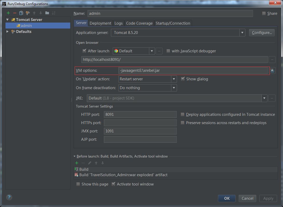The image size is (283, 207).
Task: Click VM options input field
Action: tap(193, 70)
